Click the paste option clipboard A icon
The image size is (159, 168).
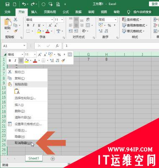pos(17,91)
